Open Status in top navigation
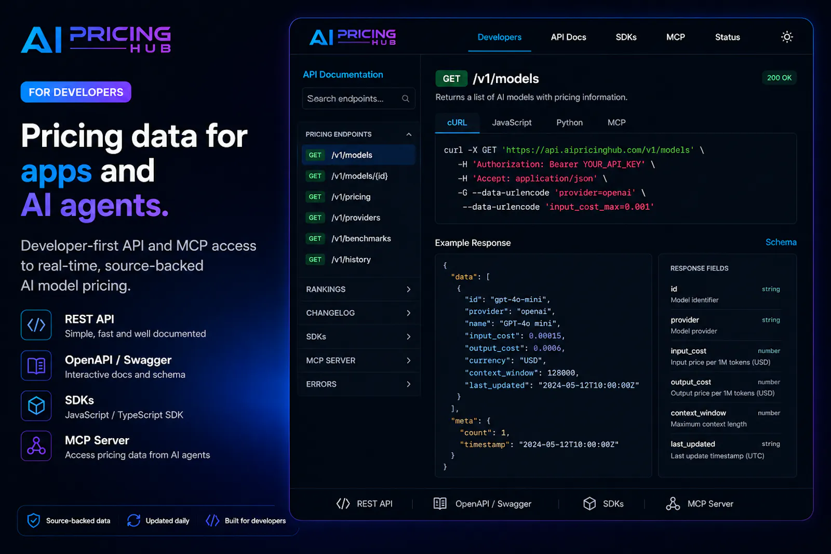Screen dimensions: 831x554 coord(728,37)
